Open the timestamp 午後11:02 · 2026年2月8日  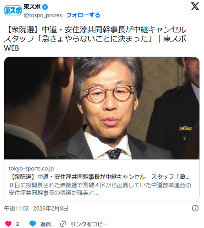[36, 208]
